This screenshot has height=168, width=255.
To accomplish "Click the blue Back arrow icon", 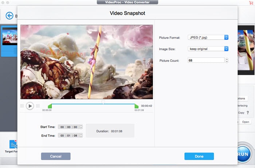I will point(9,16).
